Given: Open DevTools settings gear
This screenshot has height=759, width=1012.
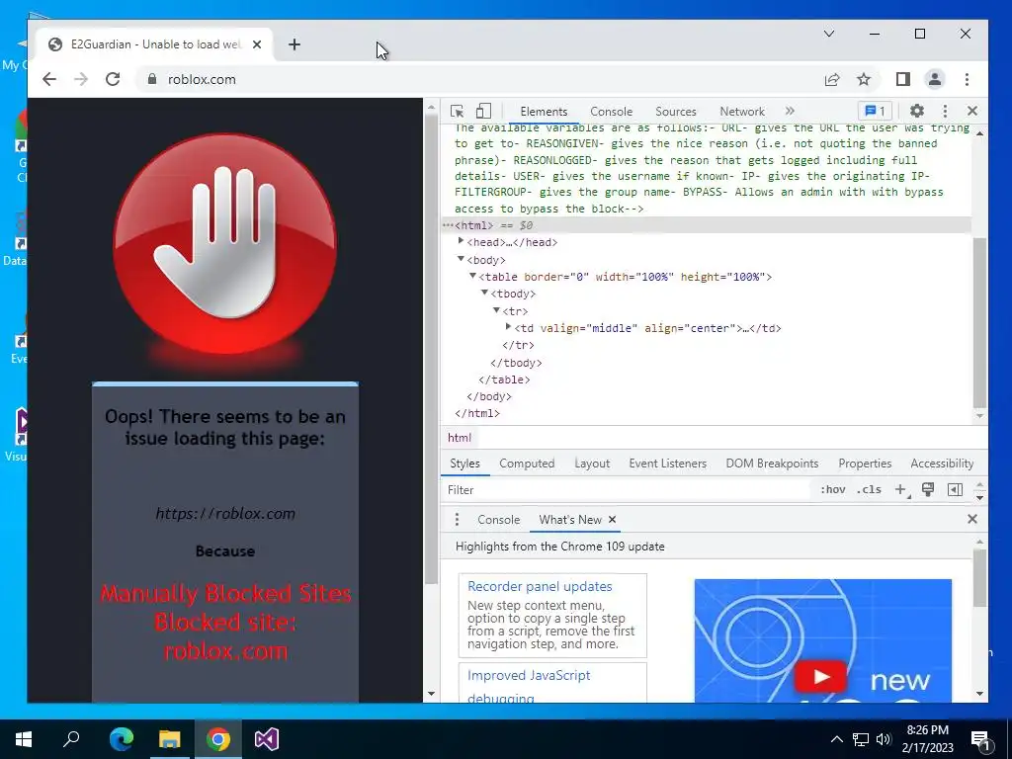Looking at the screenshot, I should point(917,111).
